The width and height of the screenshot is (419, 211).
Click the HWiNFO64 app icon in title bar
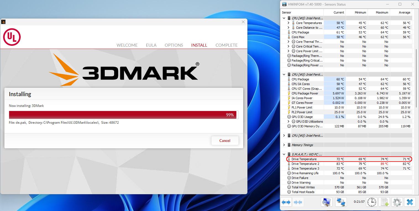pyautogui.click(x=284, y=4)
